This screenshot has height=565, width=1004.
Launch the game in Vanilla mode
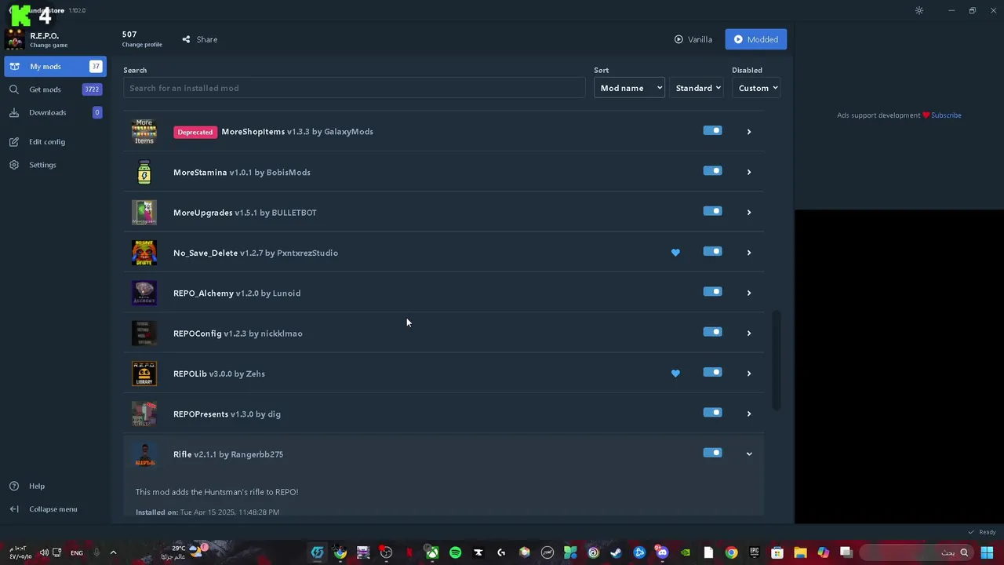tap(693, 39)
